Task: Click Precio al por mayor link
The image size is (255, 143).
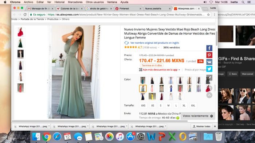Action: [x=196, y=70]
